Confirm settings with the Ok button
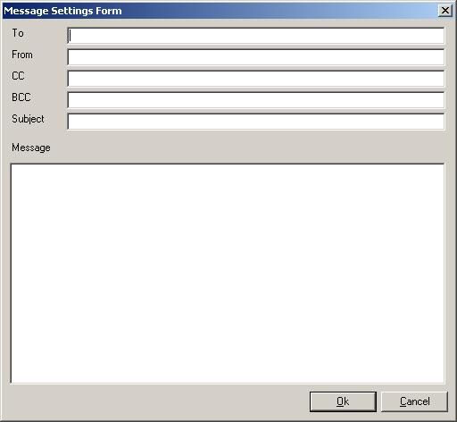The image size is (457, 422). coord(343,401)
